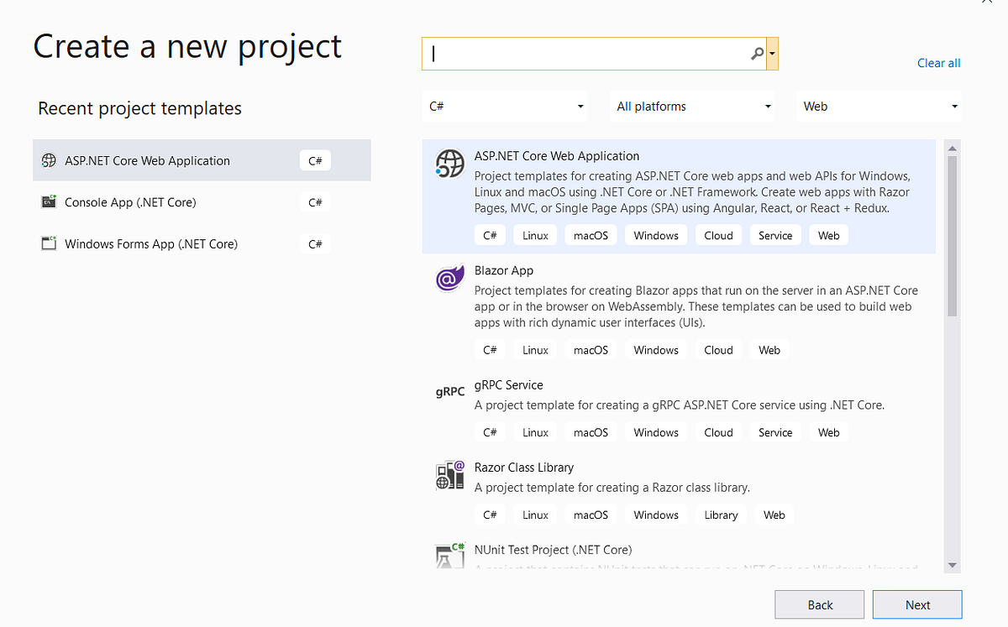Select Console App (.NET Core) from recent templates
Viewport: 1008px width, 627px height.
168,201
